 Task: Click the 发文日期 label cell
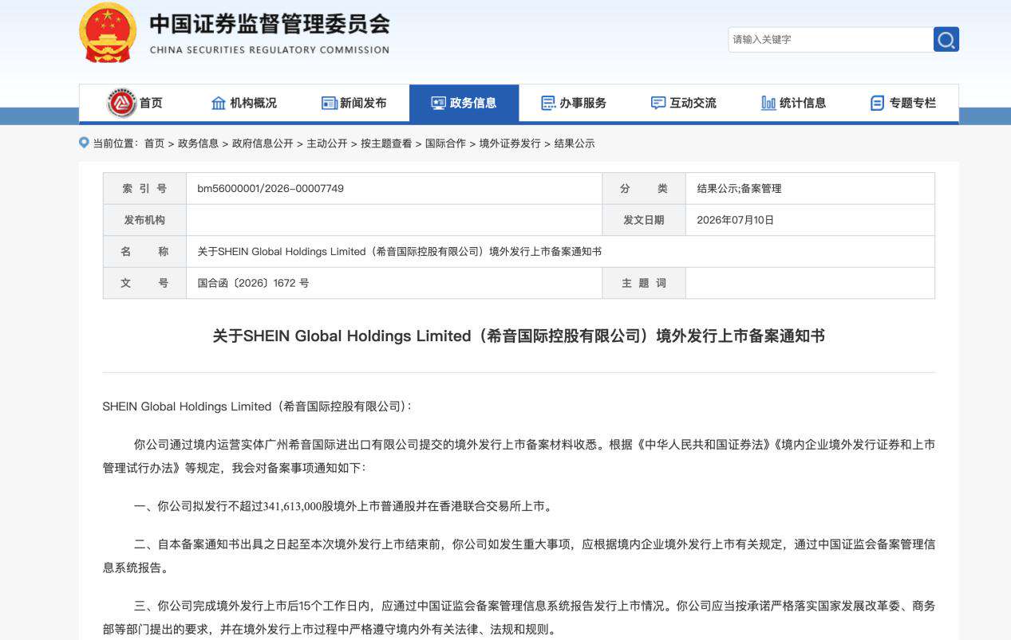644,220
